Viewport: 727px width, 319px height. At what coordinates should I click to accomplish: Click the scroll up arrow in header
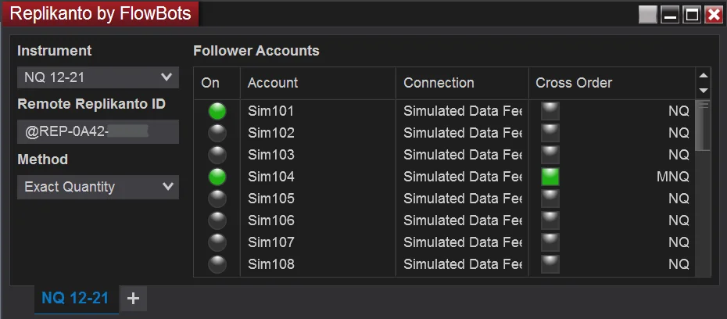[x=703, y=76]
